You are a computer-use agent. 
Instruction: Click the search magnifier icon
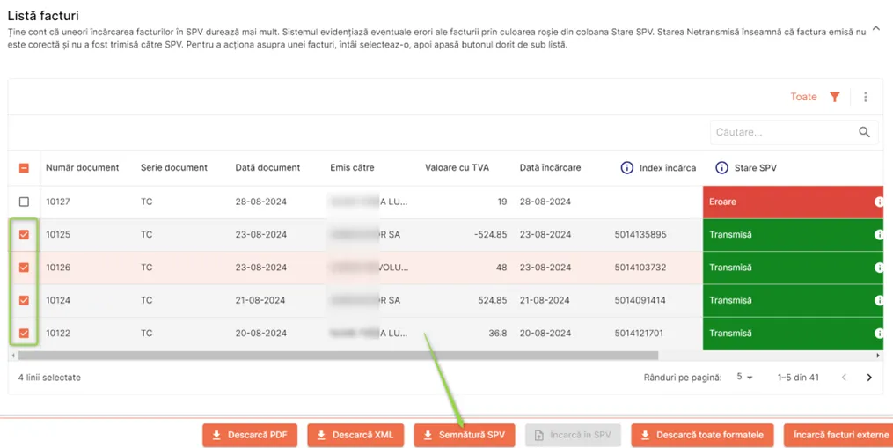(x=864, y=132)
